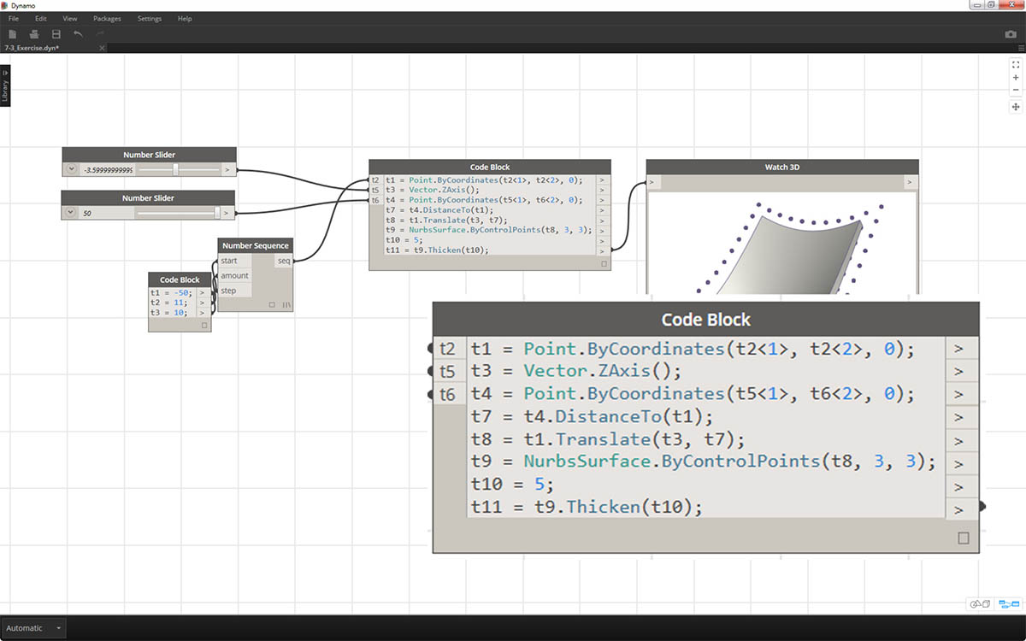The width and height of the screenshot is (1026, 641).
Task: Click the Zoom to Fit icon
Action: tap(1016, 65)
